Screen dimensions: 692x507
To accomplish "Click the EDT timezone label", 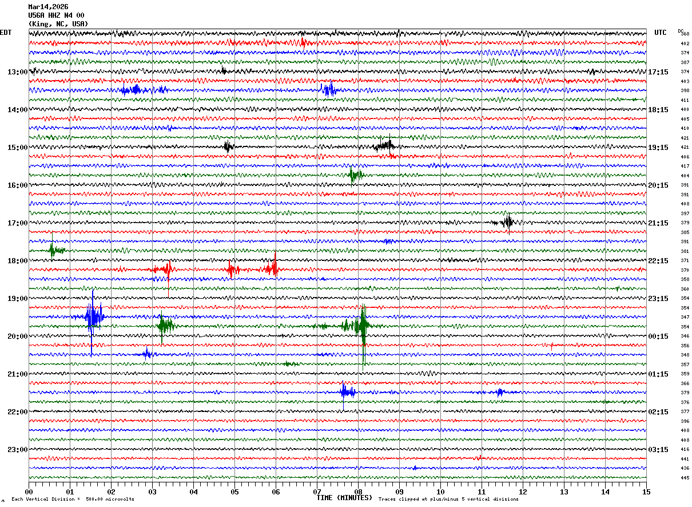I will click(x=6, y=33).
